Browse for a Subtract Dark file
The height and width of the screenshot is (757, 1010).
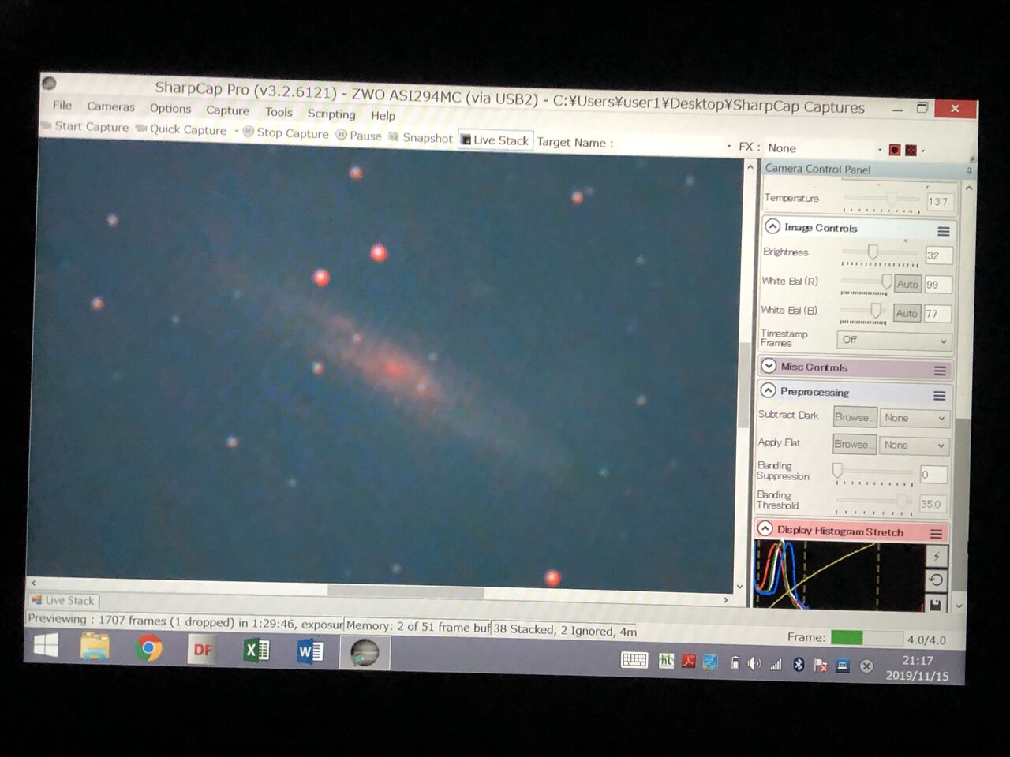855,417
